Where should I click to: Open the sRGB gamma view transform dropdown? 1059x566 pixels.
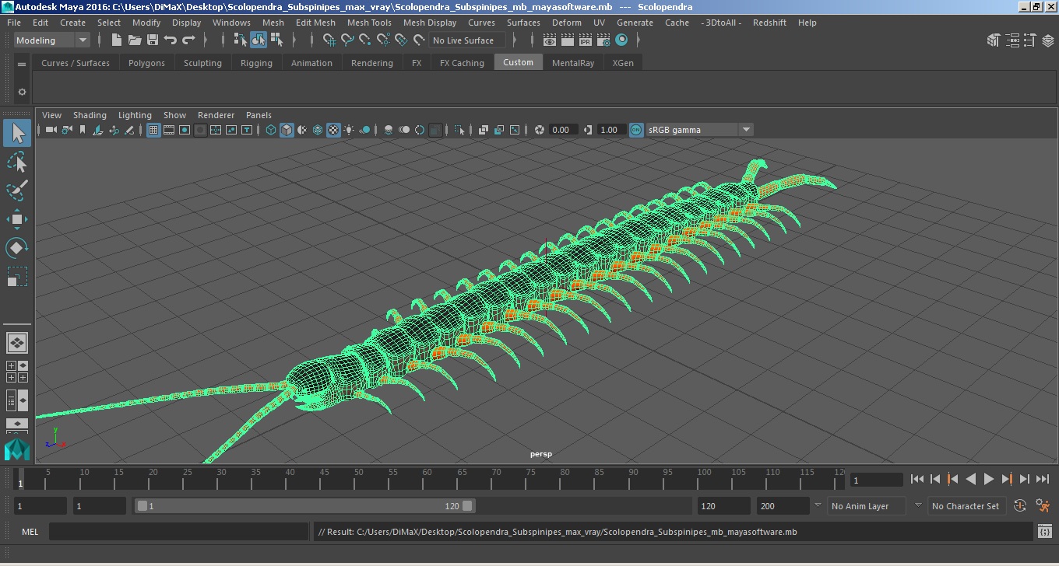[x=699, y=130]
